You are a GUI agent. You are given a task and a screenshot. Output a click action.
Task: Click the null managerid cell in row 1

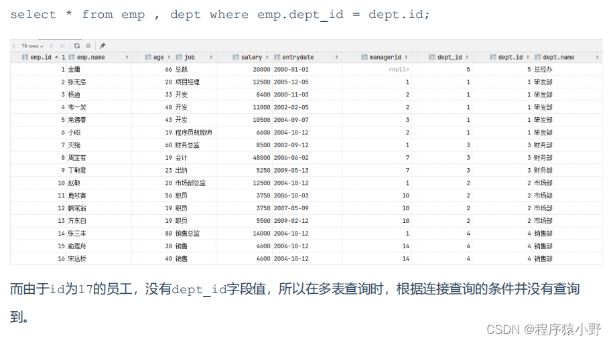(x=399, y=69)
